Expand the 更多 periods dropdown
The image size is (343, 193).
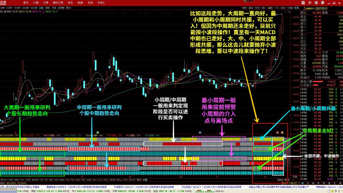(69, 7)
